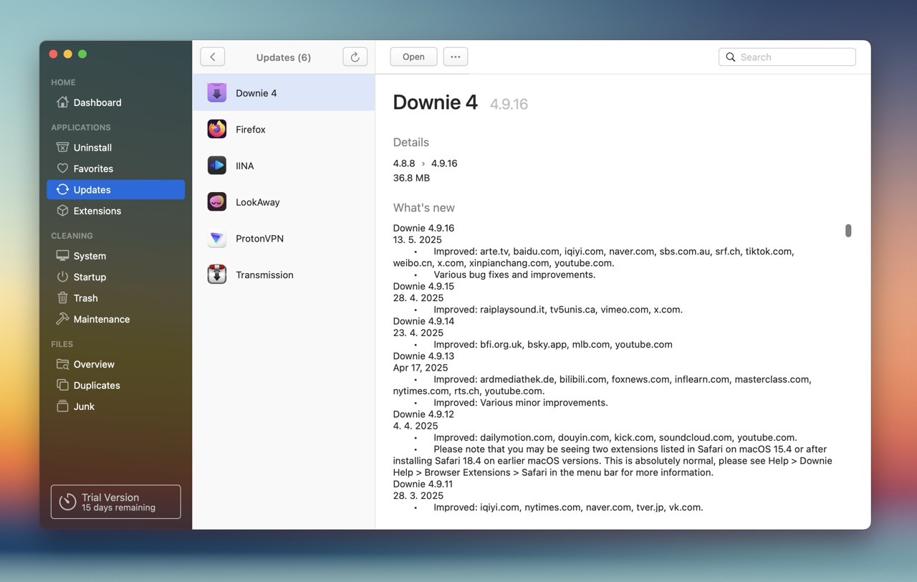The image size is (917, 582).
Task: Go to Trash in sidebar
Action: tap(116, 298)
